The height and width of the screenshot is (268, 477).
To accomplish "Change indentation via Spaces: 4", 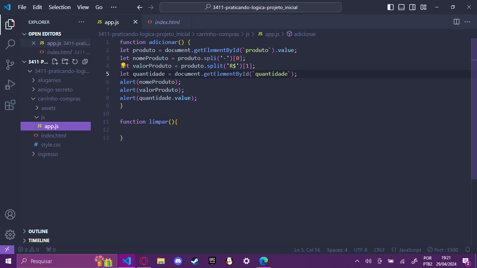I will pos(337,250).
